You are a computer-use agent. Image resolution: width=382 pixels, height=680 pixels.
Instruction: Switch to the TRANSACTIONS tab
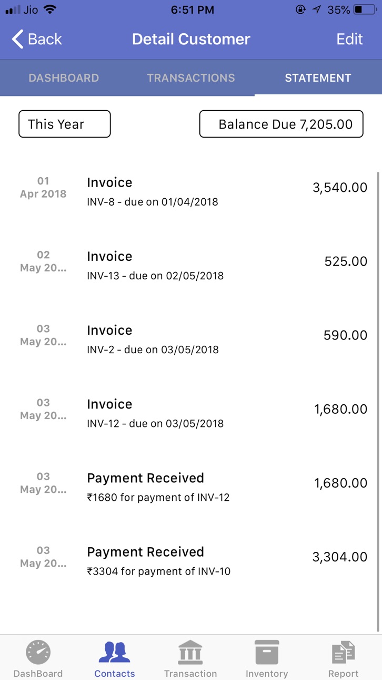click(191, 78)
